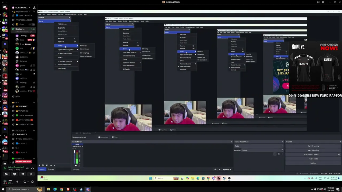Open Discord help icon in title bar
The height and width of the screenshot is (192, 342).
point(323,2)
